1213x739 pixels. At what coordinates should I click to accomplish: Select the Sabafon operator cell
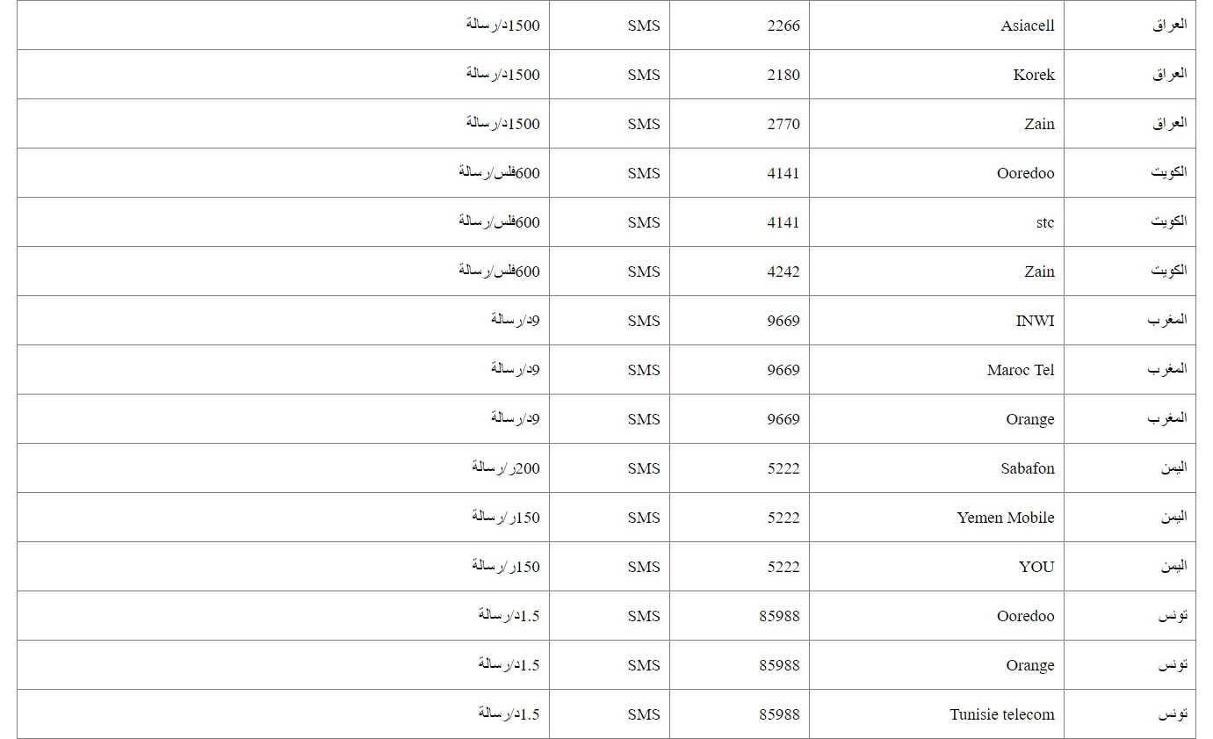[x=1027, y=468]
